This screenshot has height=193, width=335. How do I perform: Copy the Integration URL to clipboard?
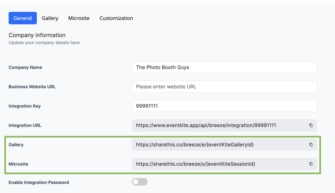311,125
